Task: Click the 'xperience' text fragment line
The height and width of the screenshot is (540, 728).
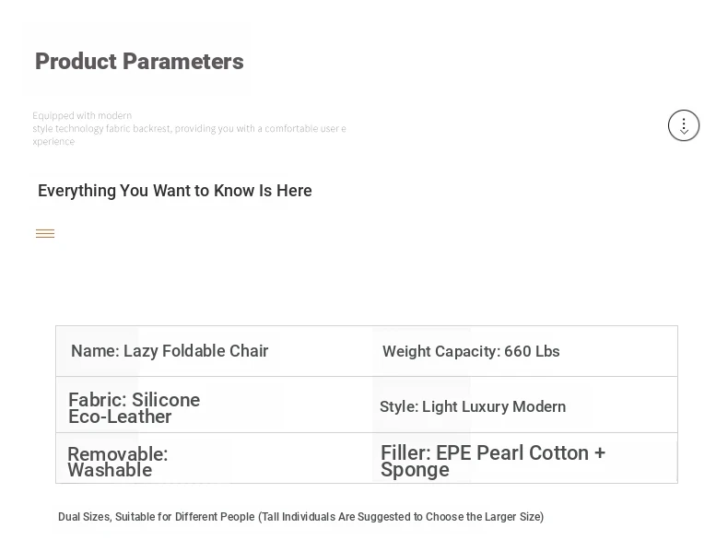Action: (x=53, y=142)
